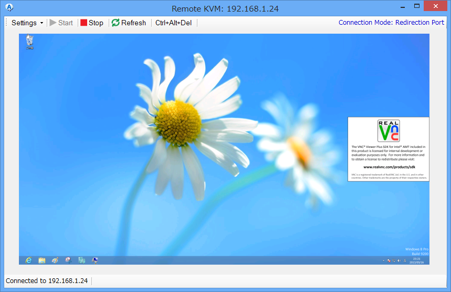This screenshot has height=292, width=451.
Task: Show hidden tray icons on the remote taskbar
Action: tap(383, 261)
